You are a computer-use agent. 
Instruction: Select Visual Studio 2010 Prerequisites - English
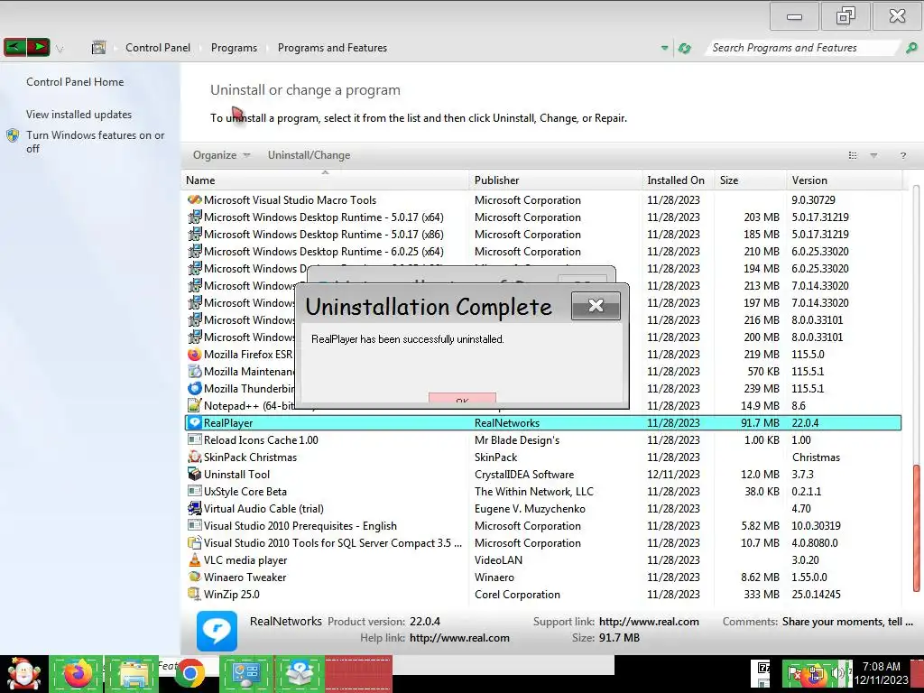point(543,525)
